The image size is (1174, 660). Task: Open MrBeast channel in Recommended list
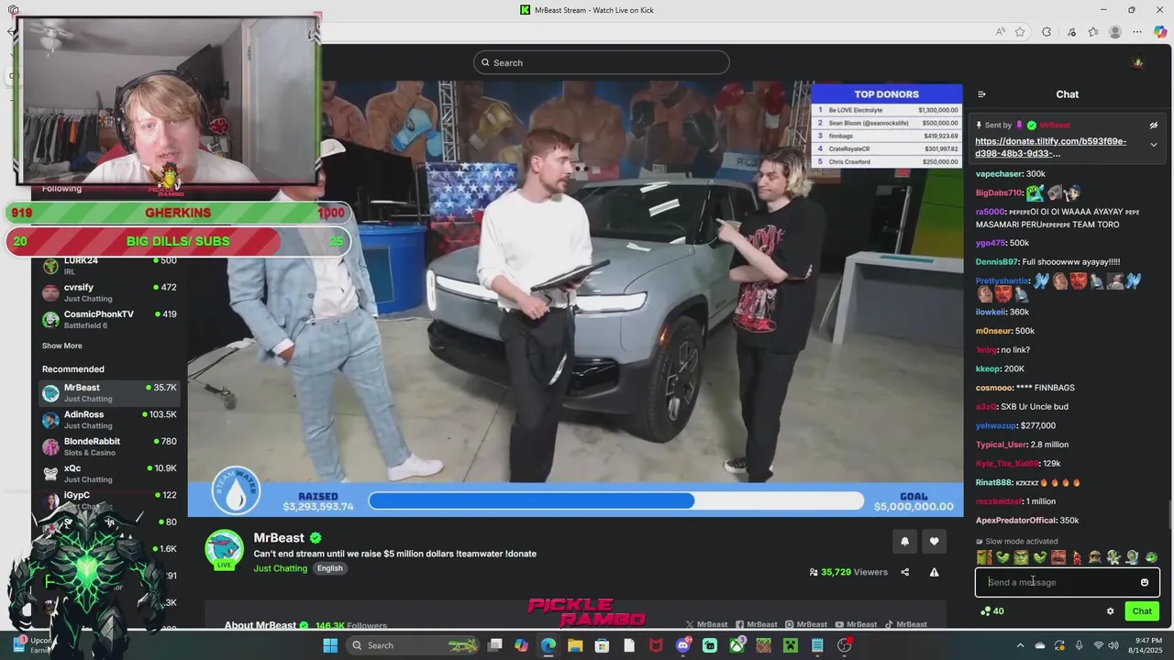109,392
